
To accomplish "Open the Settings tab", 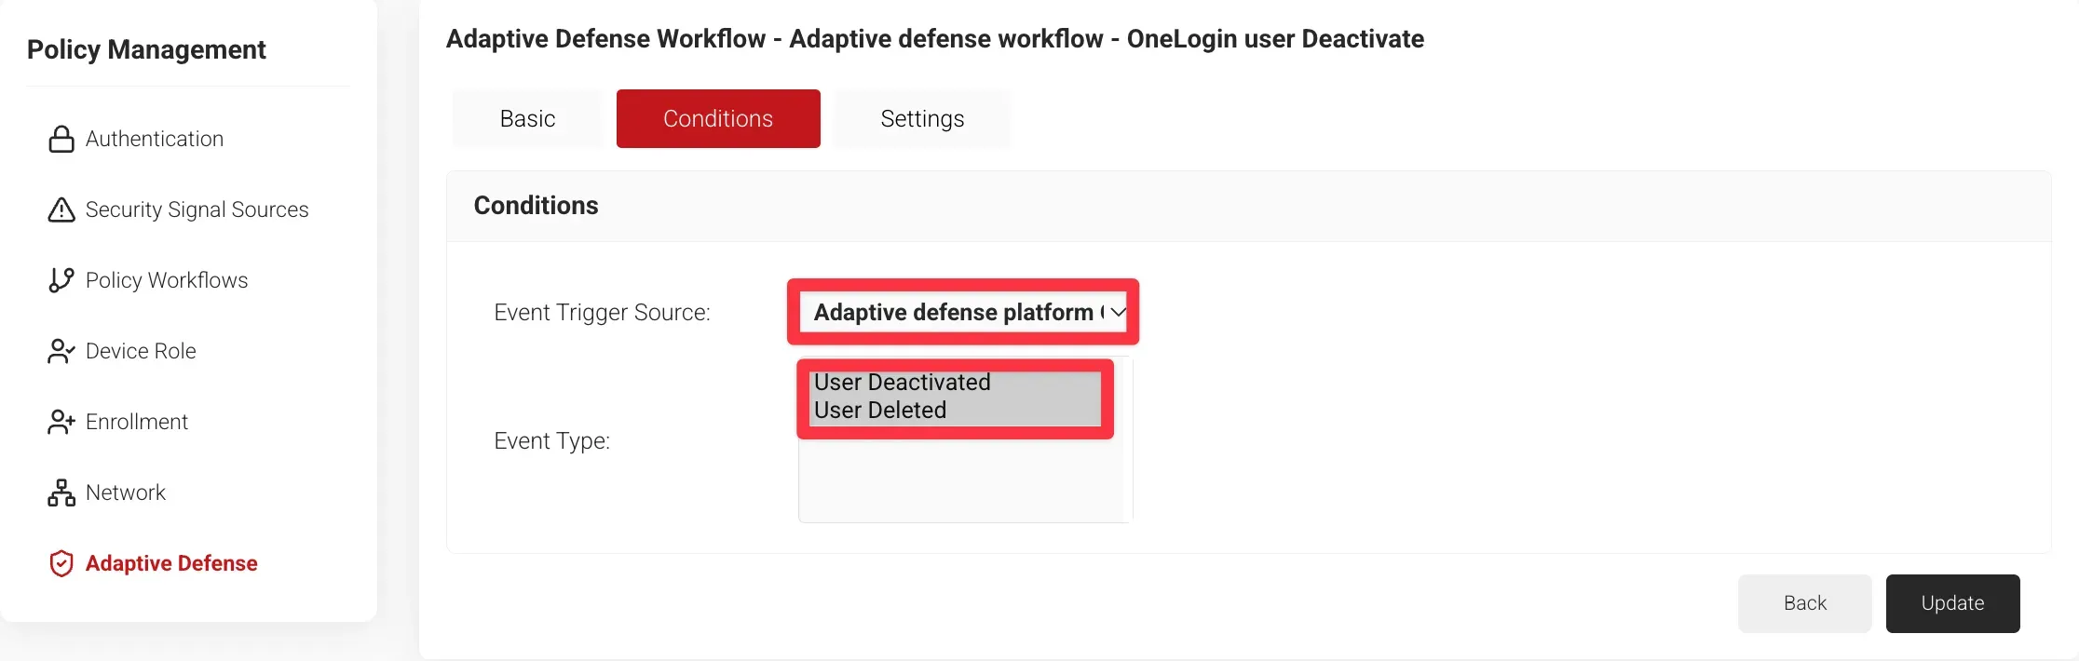I will pos(922,118).
